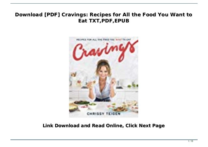208x147 pixels.
Task: Click the small subtitle text atop the cover
Action: click(104, 40)
